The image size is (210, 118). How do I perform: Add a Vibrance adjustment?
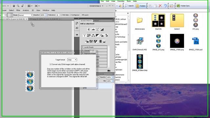pyautogui.click(x=84, y=35)
